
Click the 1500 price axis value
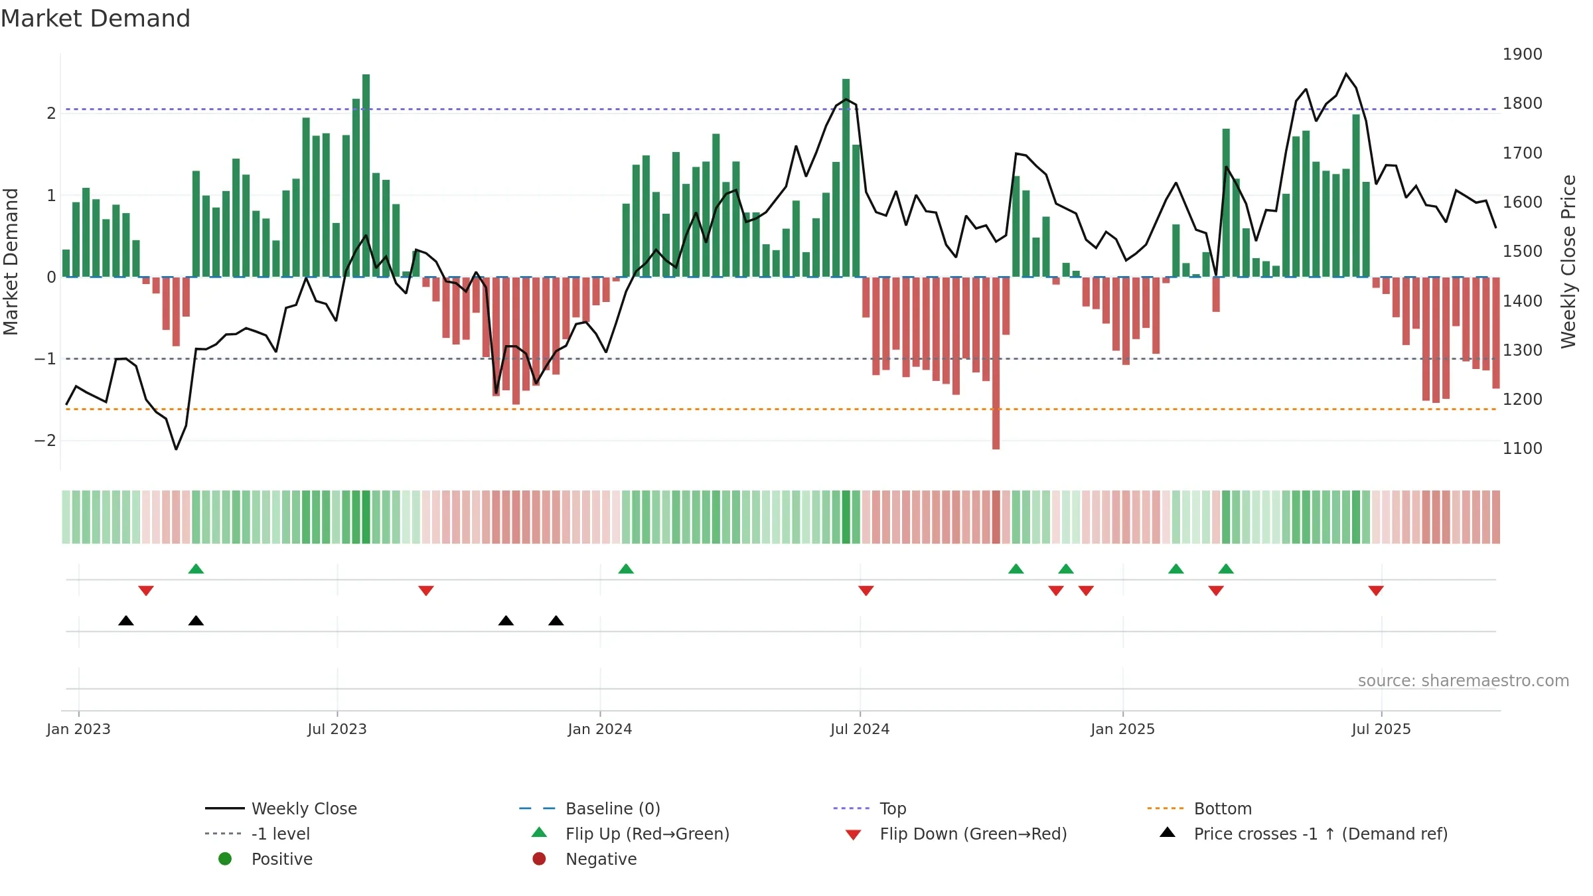click(1523, 252)
